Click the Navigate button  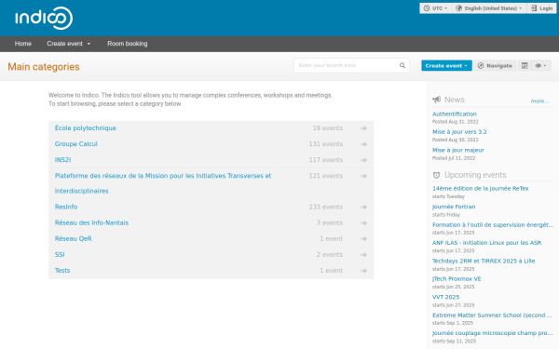click(495, 65)
